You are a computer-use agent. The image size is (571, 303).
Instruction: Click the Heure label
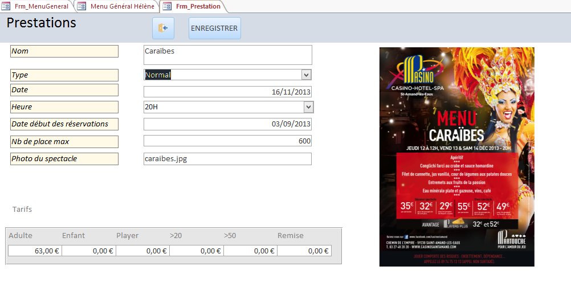[x=64, y=107]
